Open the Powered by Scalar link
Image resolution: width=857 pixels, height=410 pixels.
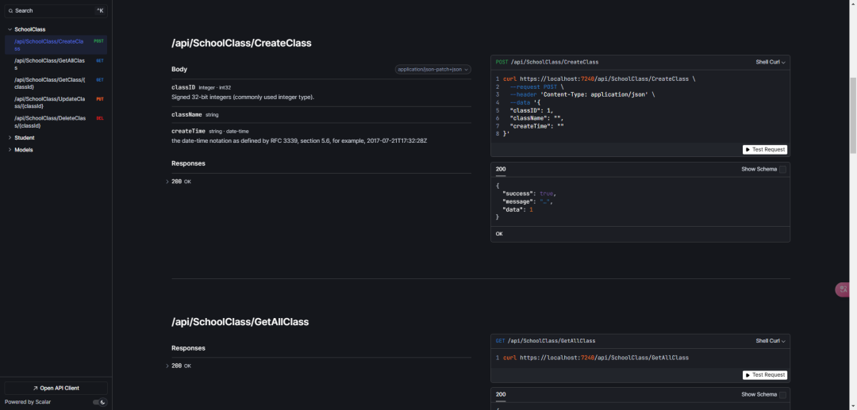click(x=28, y=402)
